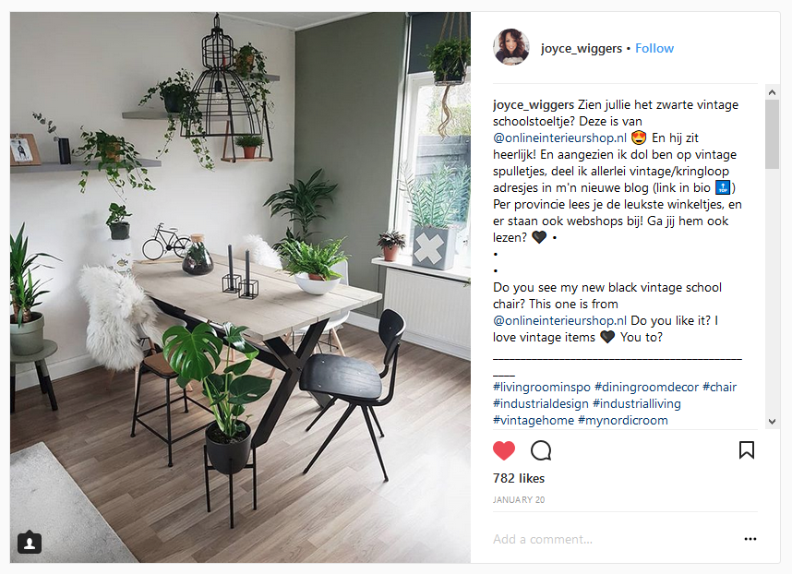This screenshot has height=574, width=792.
Task: Open comments via the speech bubble icon
Action: pos(540,450)
